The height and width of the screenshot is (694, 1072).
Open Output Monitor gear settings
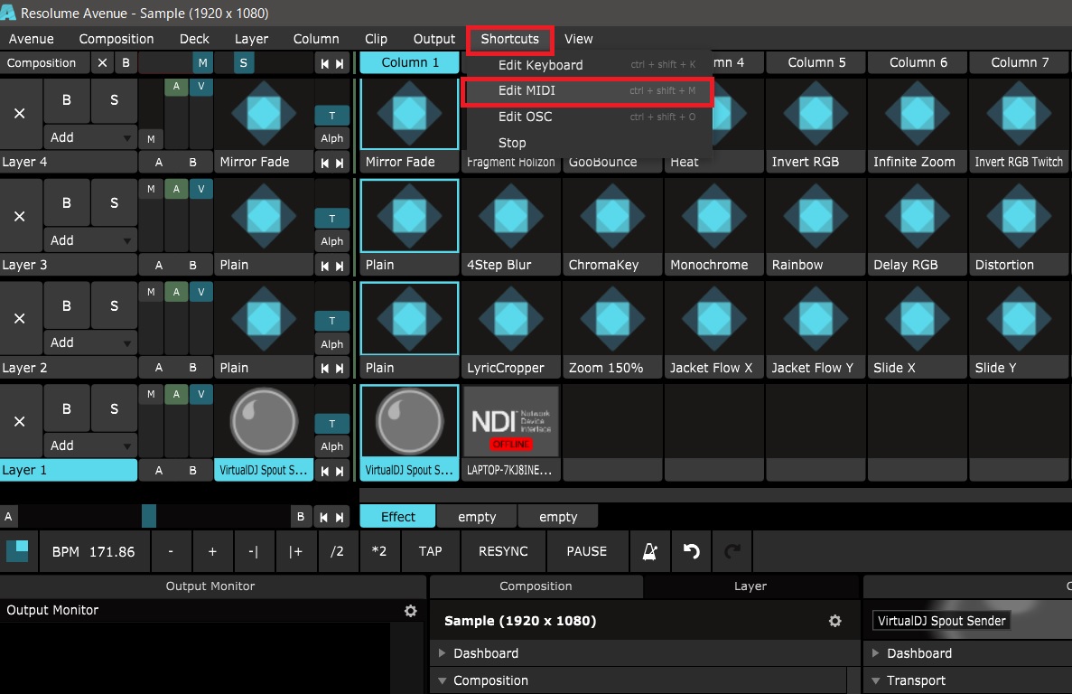[x=410, y=611]
